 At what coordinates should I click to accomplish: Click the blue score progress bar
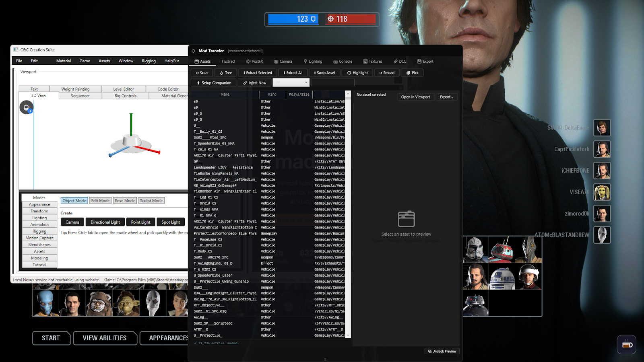pyautogui.click(x=293, y=19)
